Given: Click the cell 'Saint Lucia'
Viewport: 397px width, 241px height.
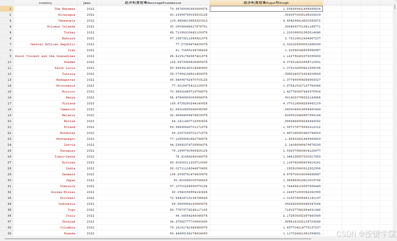Looking at the screenshot, I should coord(45,68).
